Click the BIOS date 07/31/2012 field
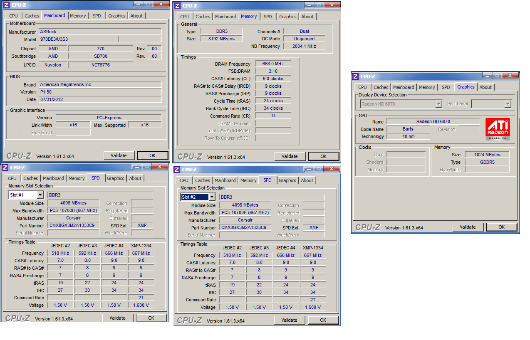Screen dimensions: 530x340 100,99
